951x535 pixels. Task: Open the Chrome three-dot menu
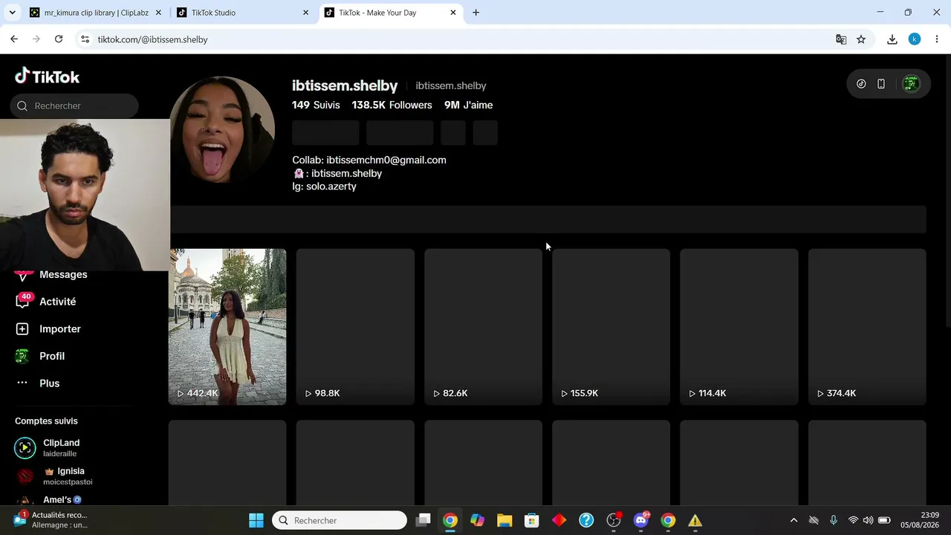point(937,39)
